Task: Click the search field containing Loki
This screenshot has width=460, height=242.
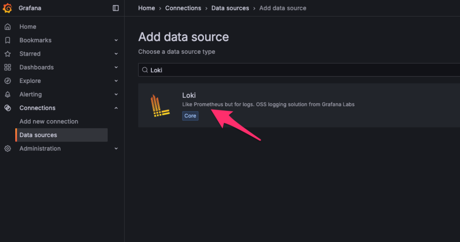Action: point(299,70)
